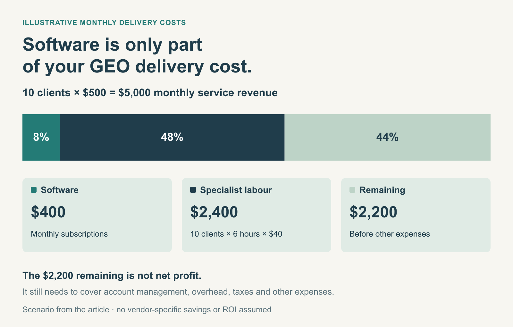
Task: Select the 8% bar segment
Action: pyautogui.click(x=41, y=137)
